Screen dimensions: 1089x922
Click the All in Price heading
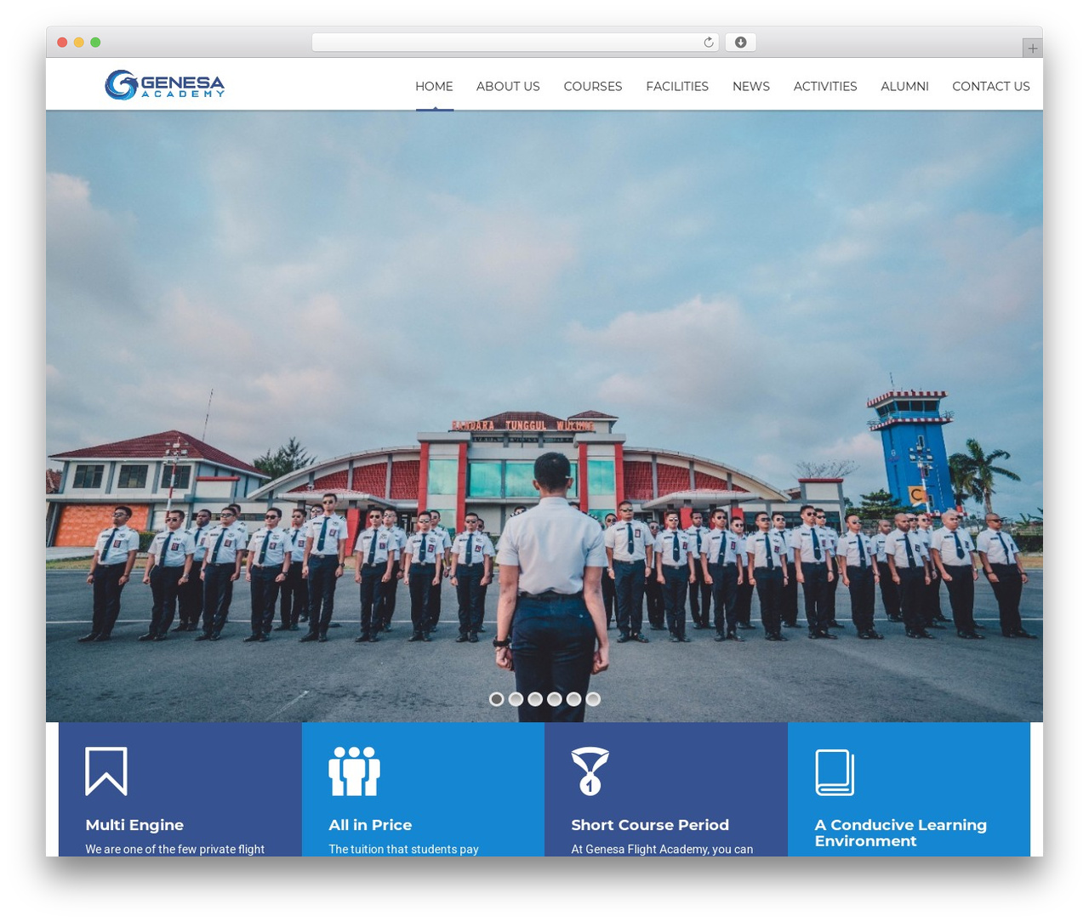coord(370,825)
